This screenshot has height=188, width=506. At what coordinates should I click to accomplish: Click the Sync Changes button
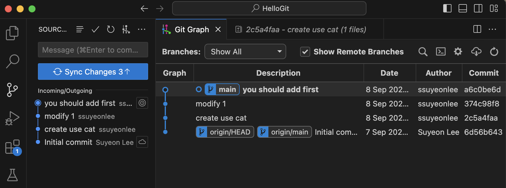(93, 72)
